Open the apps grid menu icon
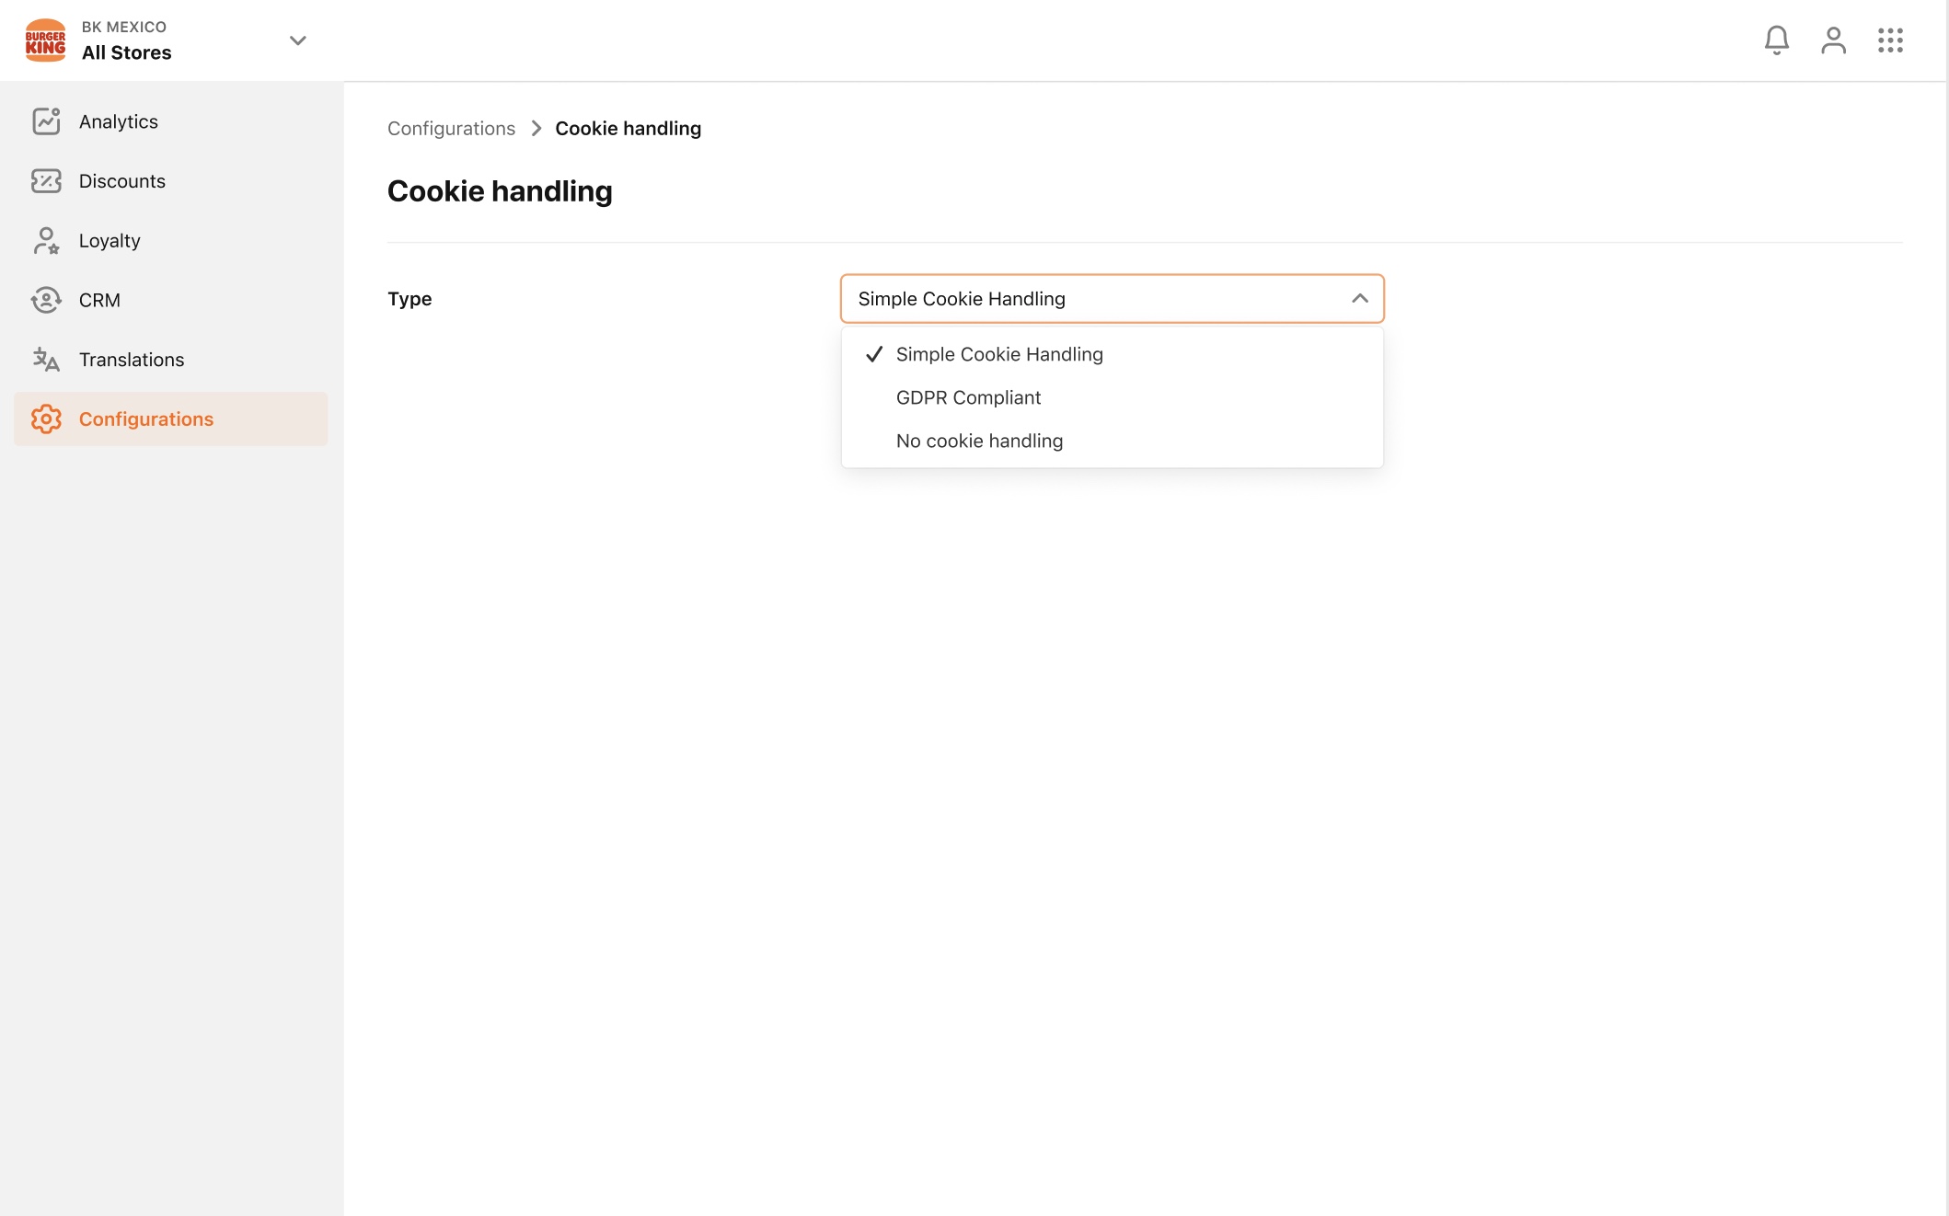The height and width of the screenshot is (1216, 1949). [x=1890, y=40]
